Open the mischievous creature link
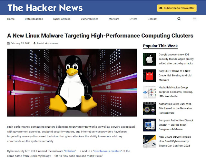206x159 pixels. [x=107, y=151]
